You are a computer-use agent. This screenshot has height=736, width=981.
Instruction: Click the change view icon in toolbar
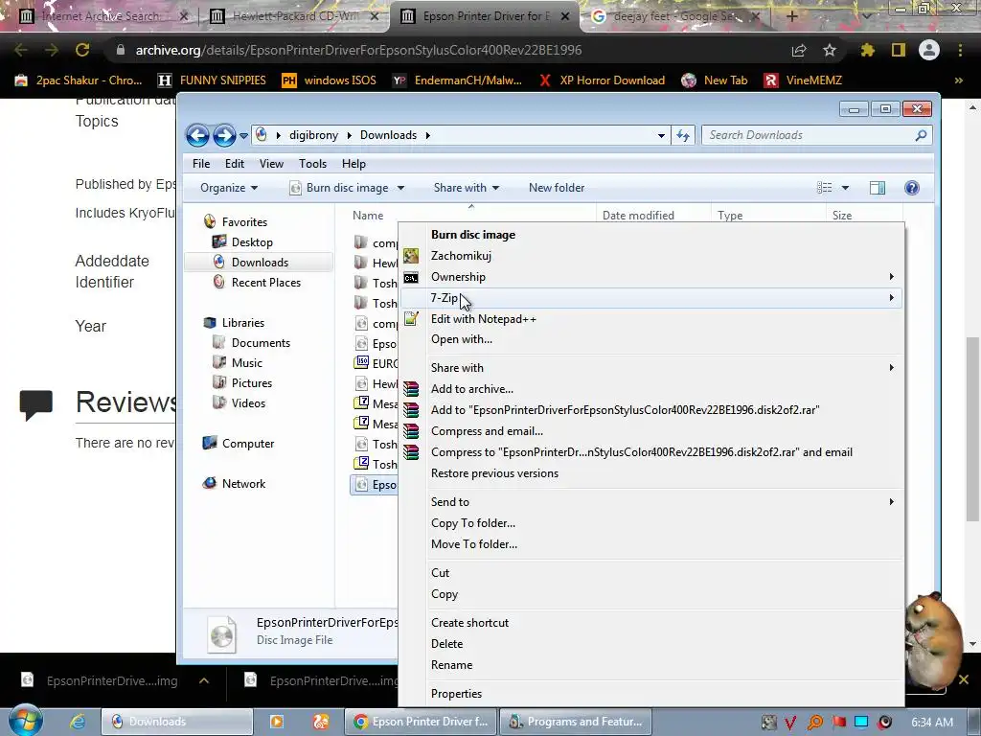(825, 188)
